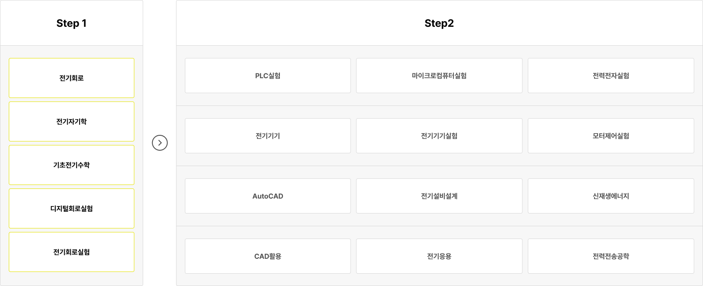Viewport: 703px width, 286px height.
Task: Select the 전기응용 course
Action: [439, 256]
